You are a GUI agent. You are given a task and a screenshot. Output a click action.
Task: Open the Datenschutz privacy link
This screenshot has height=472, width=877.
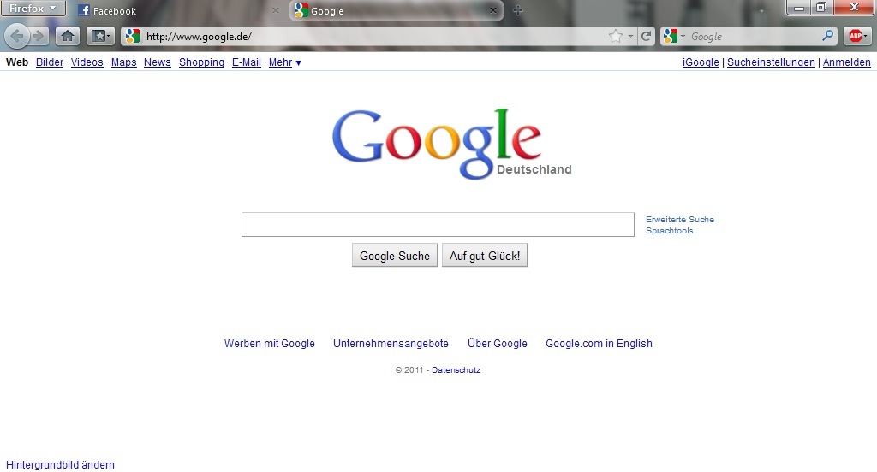(456, 369)
